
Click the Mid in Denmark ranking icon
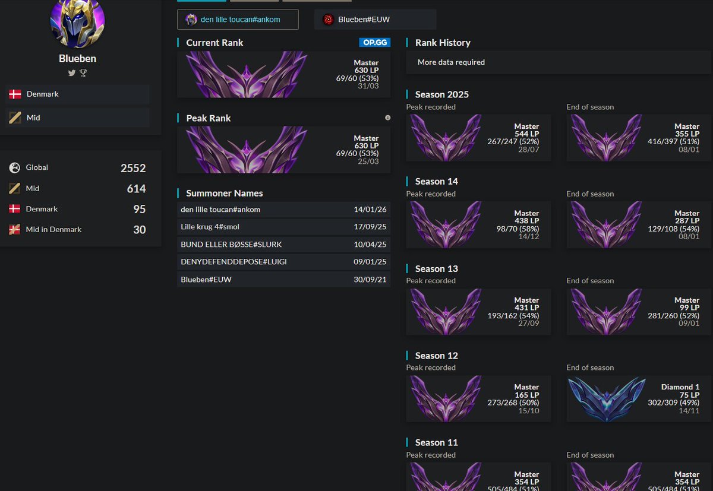coord(15,230)
